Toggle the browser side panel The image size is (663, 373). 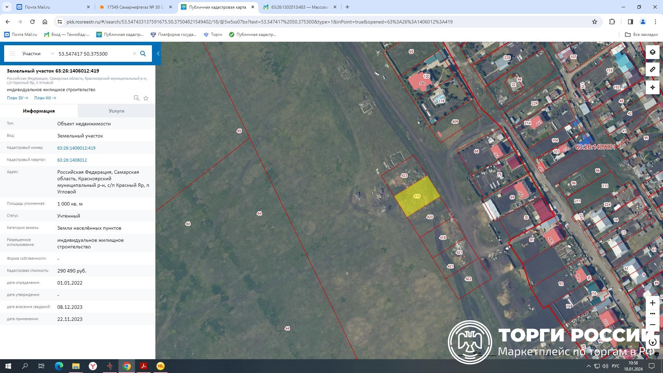630,22
